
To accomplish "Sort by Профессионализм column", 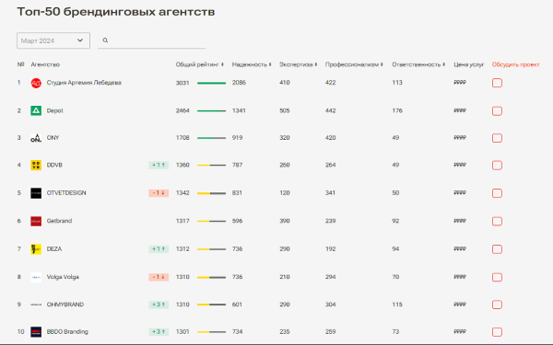I will (x=354, y=64).
